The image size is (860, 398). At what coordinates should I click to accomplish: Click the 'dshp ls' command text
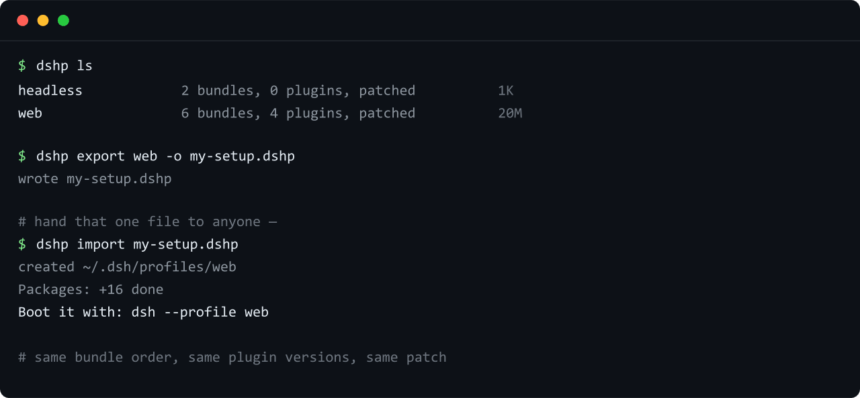(64, 66)
